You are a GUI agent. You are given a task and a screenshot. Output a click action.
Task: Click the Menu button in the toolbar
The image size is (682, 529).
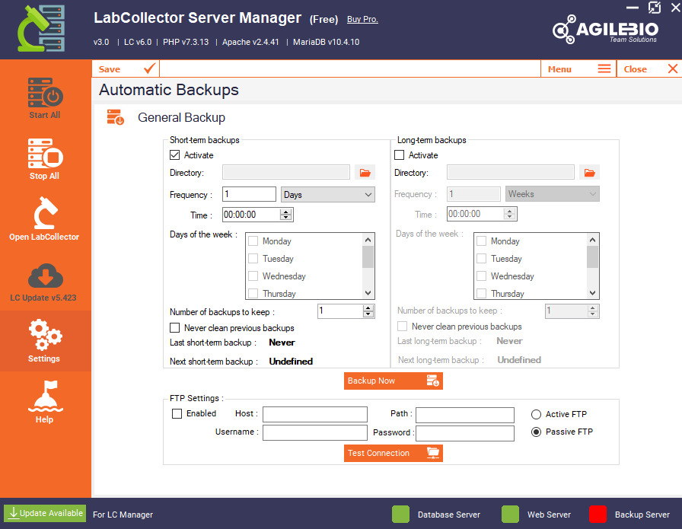(x=578, y=69)
